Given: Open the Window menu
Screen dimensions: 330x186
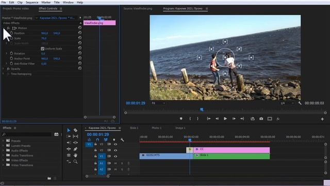Looking at the screenshot, I should tap(68, 2).
